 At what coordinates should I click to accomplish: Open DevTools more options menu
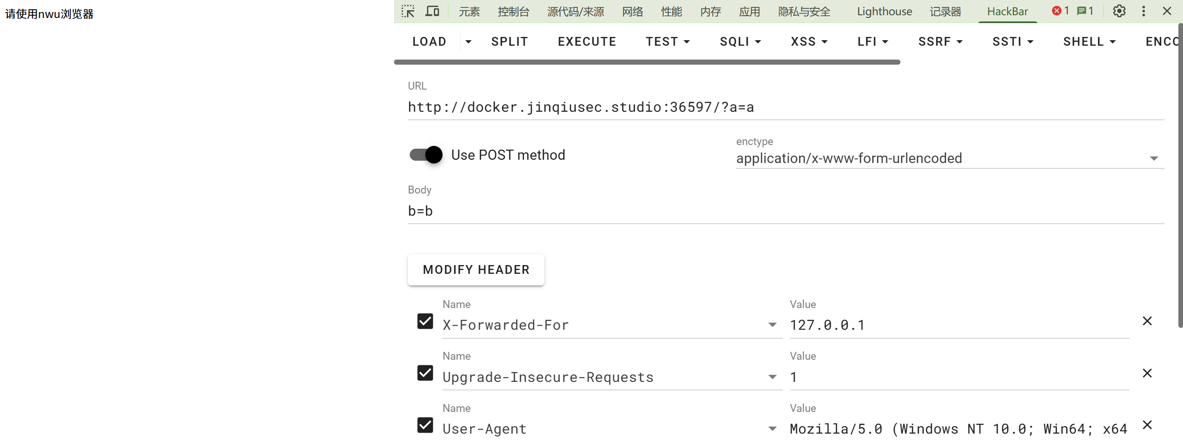[1143, 11]
